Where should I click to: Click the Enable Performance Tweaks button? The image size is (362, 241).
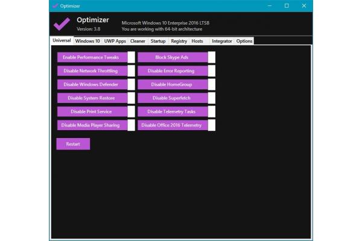coord(92,57)
